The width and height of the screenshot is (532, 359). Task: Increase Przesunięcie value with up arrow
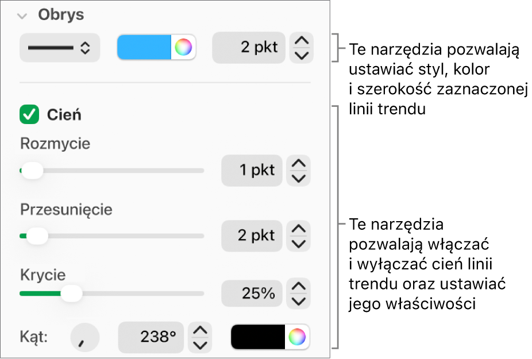point(298,229)
